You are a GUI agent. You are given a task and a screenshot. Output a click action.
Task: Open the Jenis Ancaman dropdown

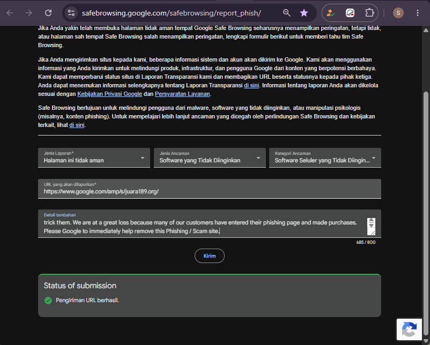click(x=210, y=158)
